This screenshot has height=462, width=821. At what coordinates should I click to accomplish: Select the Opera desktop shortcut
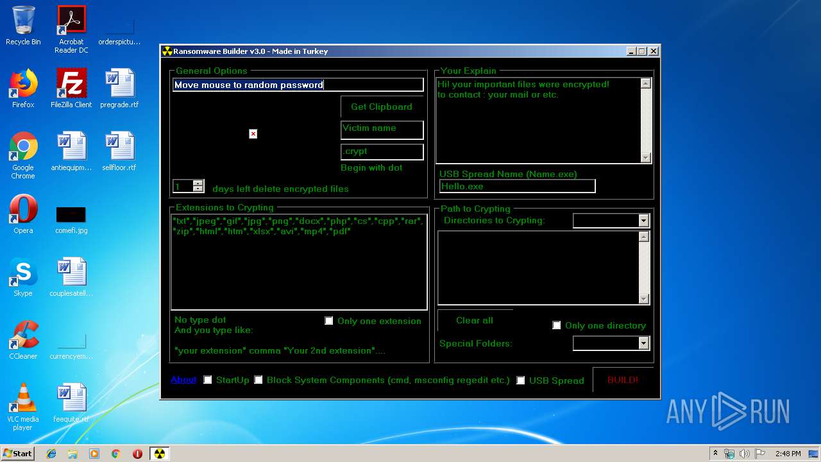coord(23,214)
